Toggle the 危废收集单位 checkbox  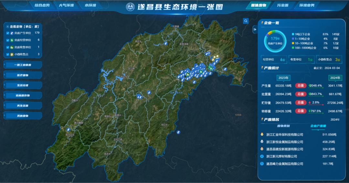(x=8, y=47)
